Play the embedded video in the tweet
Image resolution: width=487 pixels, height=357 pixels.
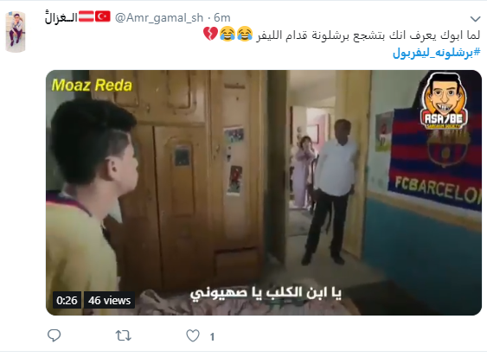point(264,193)
